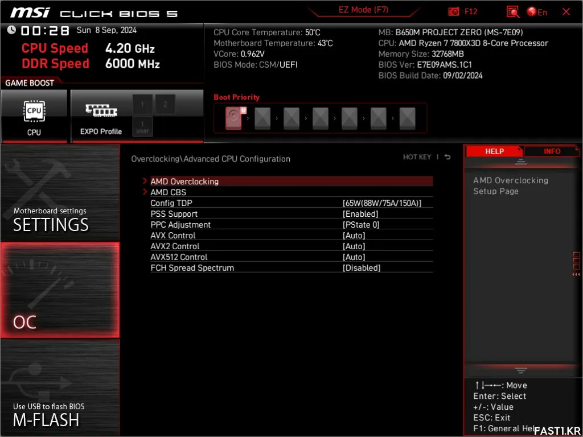Open PPC Adjustment PState 0 value

(360, 224)
